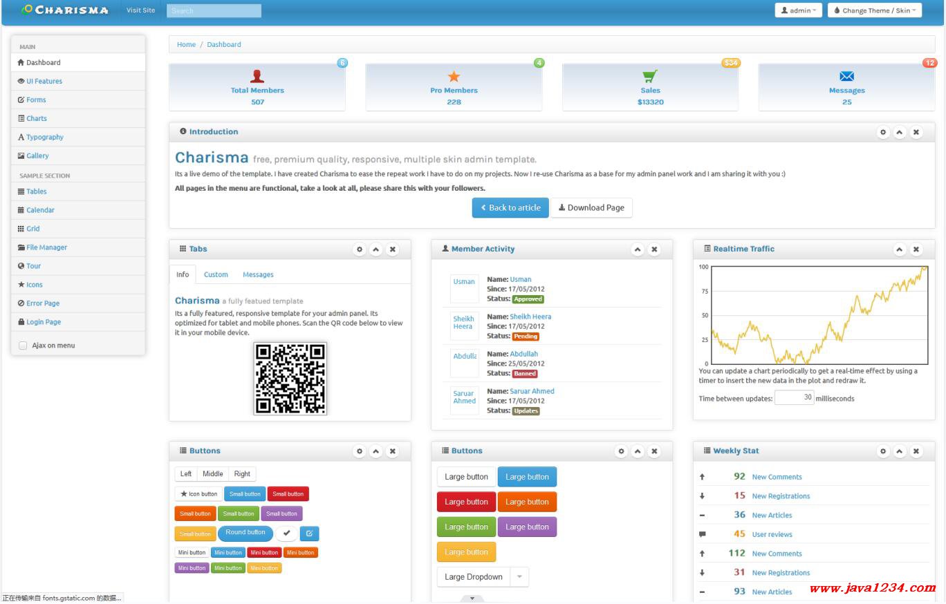946x604 pixels.
Task: Select the Right toggle button
Action: (x=242, y=474)
